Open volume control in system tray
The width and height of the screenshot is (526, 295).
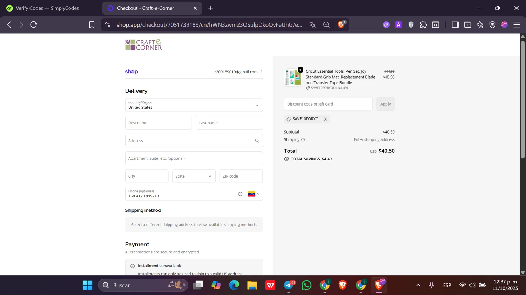[x=472, y=285]
